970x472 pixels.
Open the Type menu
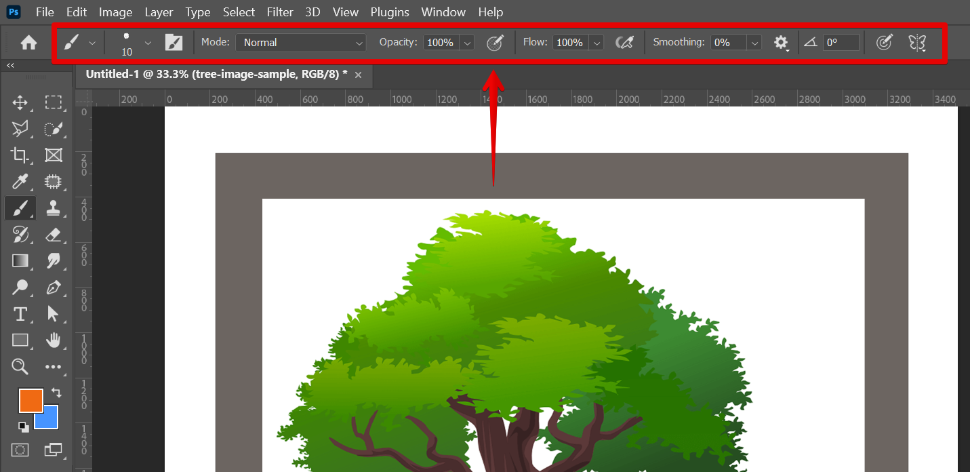point(198,12)
